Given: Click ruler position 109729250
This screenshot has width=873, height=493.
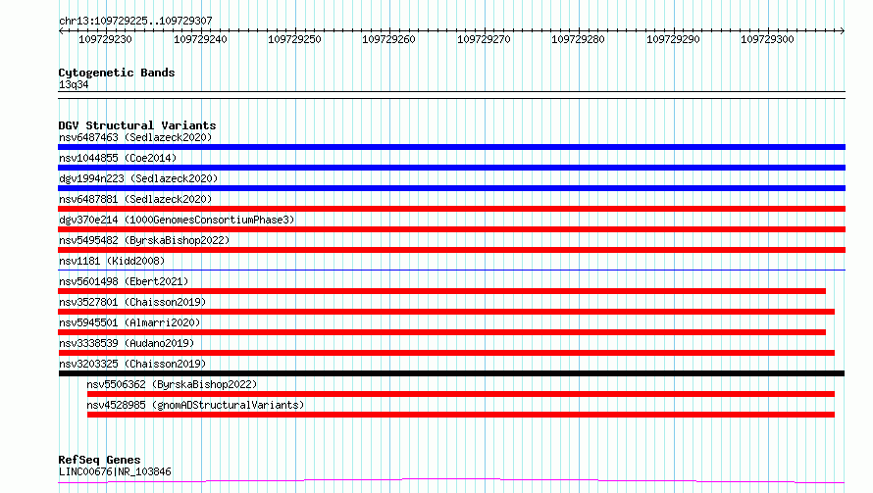Looking at the screenshot, I should (x=294, y=39).
